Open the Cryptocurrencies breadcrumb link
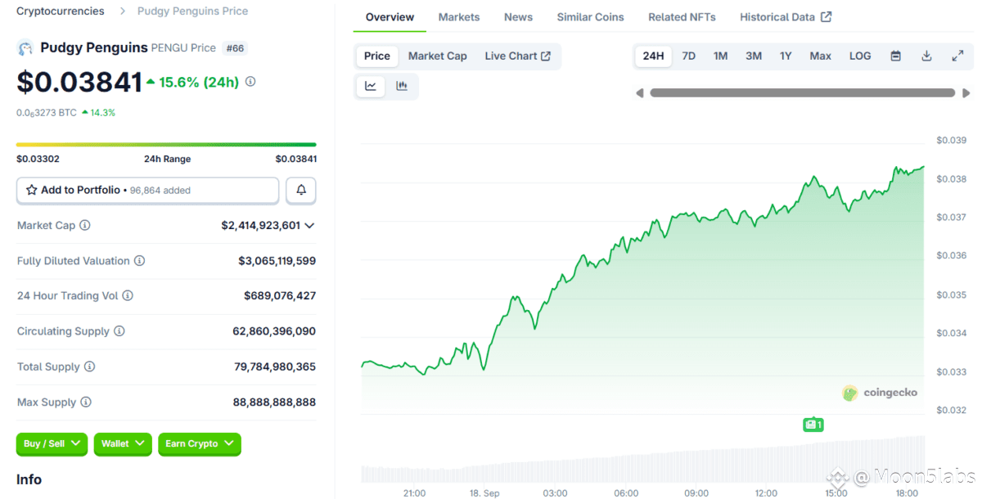 (60, 11)
